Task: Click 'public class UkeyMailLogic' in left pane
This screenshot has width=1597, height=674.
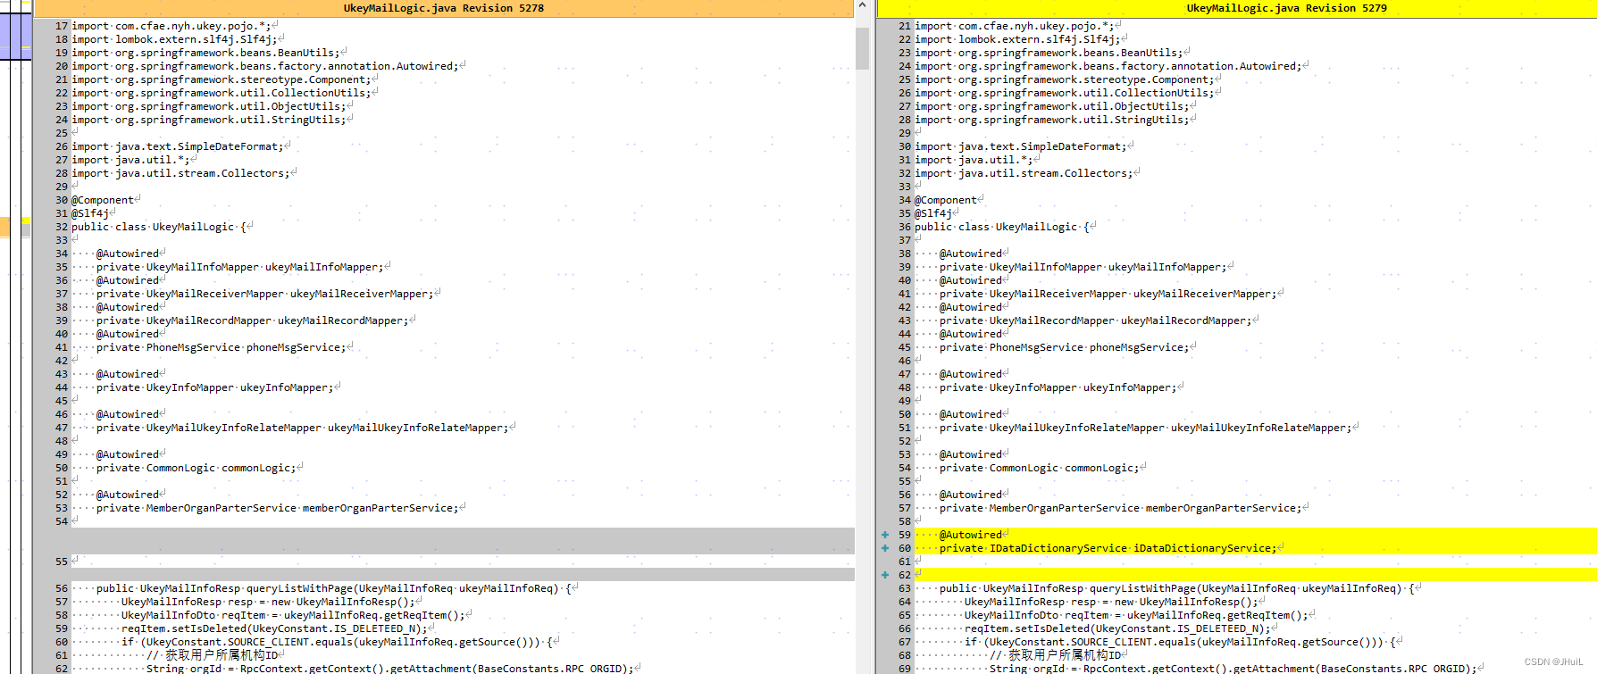Action: pyautogui.click(x=153, y=227)
